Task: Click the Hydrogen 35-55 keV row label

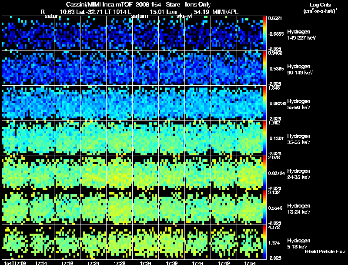Action: click(299, 139)
